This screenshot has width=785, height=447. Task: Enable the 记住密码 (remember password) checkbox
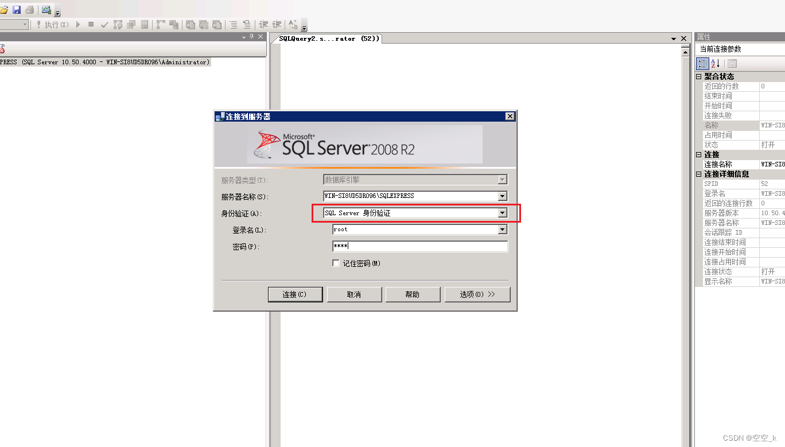coord(336,263)
